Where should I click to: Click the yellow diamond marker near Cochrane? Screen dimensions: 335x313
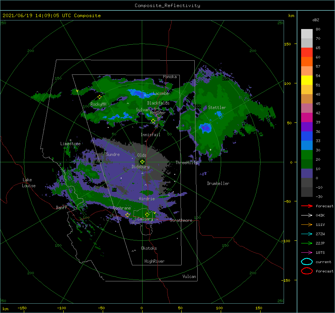tap(127, 215)
